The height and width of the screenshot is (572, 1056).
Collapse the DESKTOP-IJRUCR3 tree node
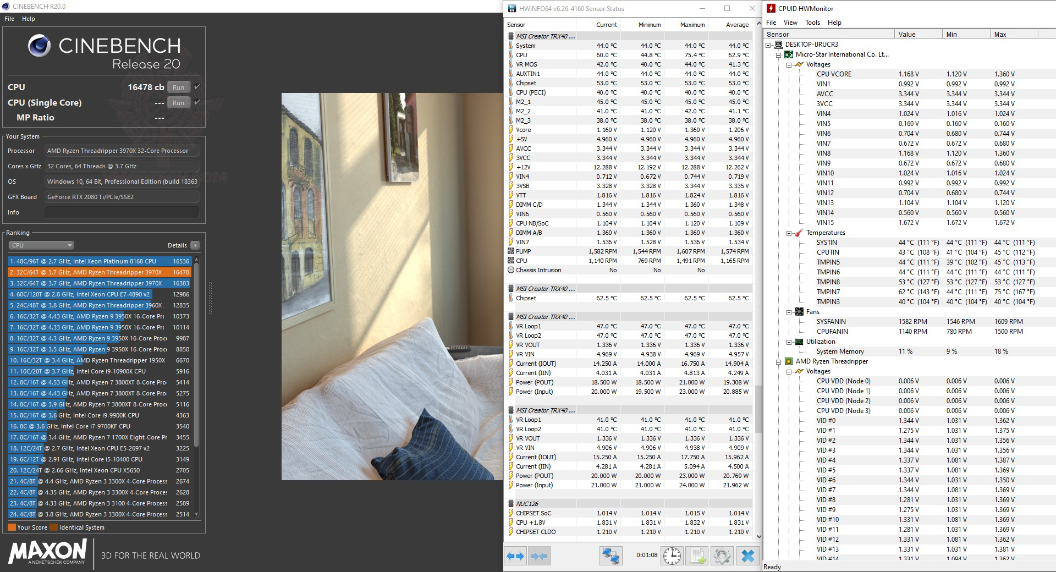click(768, 45)
